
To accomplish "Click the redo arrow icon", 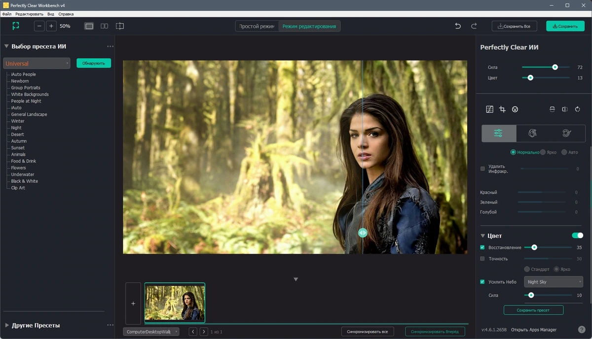I will pyautogui.click(x=474, y=26).
